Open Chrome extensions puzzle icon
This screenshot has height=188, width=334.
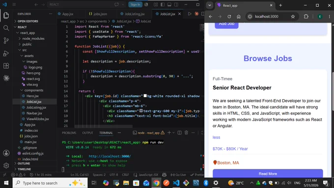(x=306, y=16)
